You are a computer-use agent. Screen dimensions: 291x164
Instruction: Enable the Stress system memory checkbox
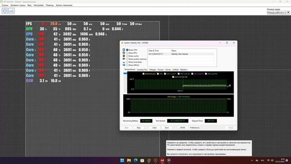coord(127,59)
